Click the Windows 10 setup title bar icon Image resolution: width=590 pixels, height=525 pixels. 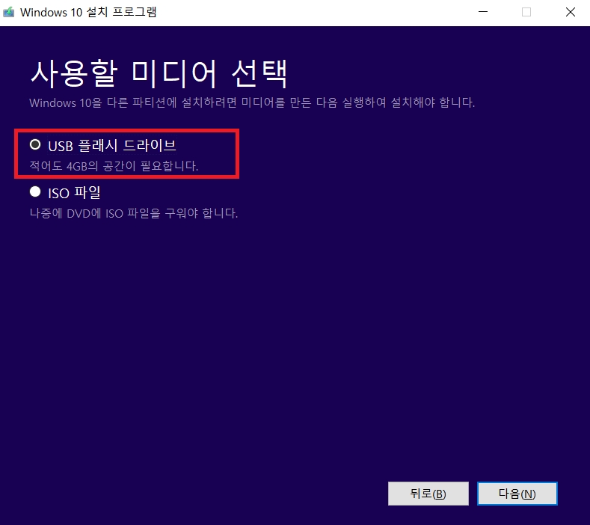pos(9,12)
